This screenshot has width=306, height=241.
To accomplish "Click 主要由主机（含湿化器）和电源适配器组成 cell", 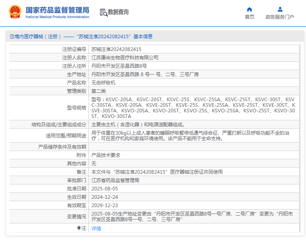I will (x=138, y=125).
